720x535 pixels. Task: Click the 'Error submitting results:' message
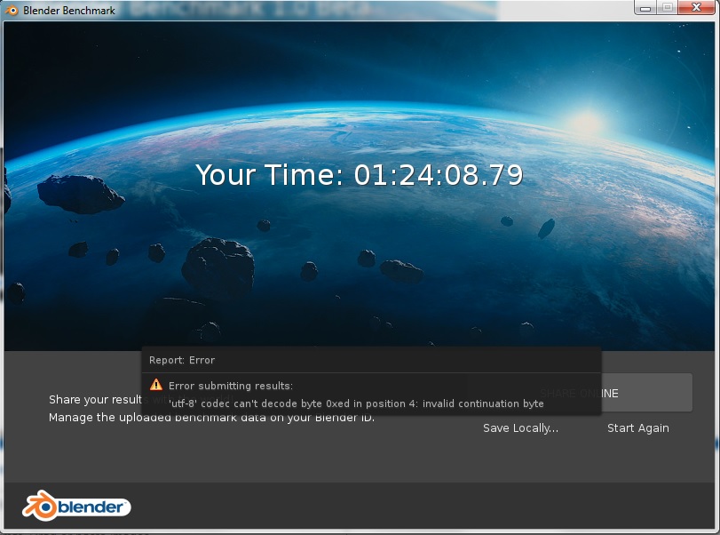point(231,386)
